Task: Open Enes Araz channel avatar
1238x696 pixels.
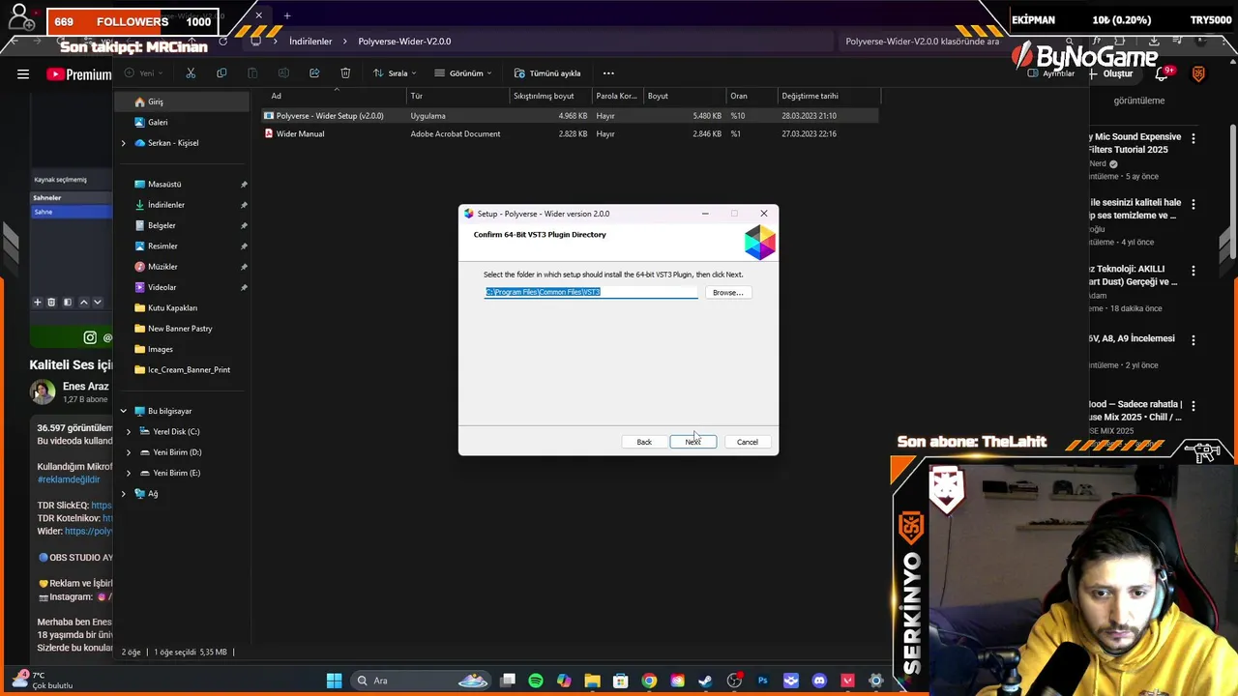Action: [x=43, y=391]
